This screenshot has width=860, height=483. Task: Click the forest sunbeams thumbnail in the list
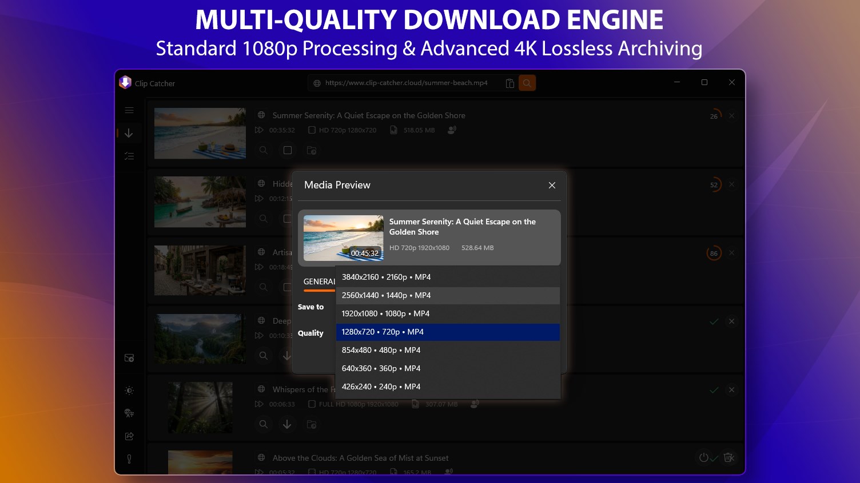(x=200, y=407)
